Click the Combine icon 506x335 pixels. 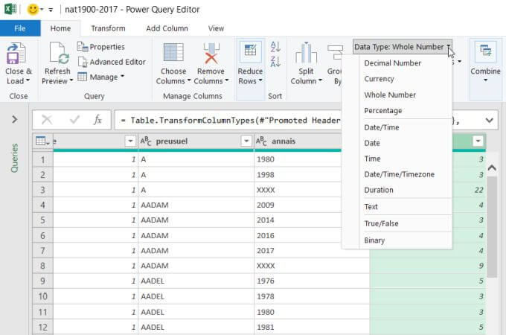[x=485, y=51]
